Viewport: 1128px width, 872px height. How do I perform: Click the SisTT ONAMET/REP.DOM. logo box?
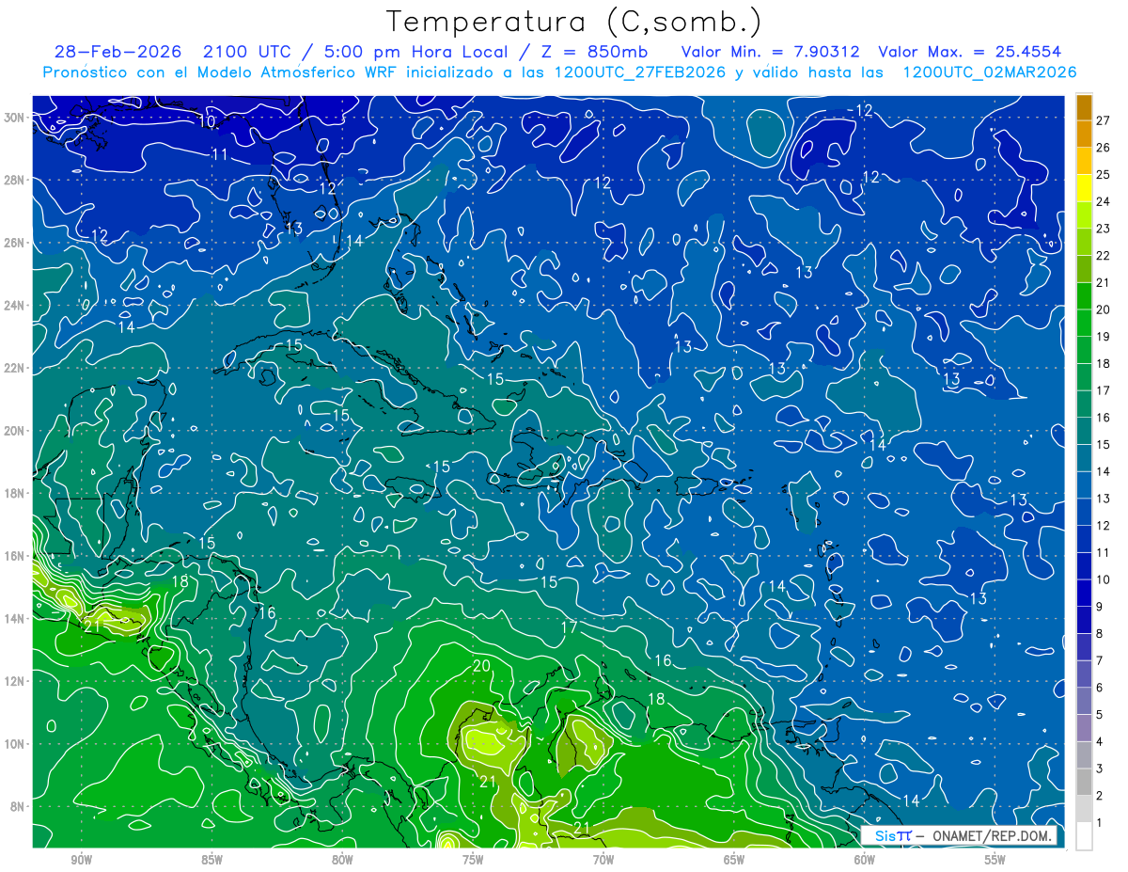point(958,835)
